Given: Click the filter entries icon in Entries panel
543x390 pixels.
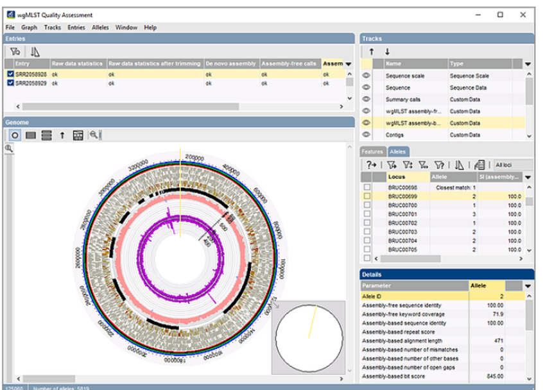Looking at the screenshot, I should point(15,52).
